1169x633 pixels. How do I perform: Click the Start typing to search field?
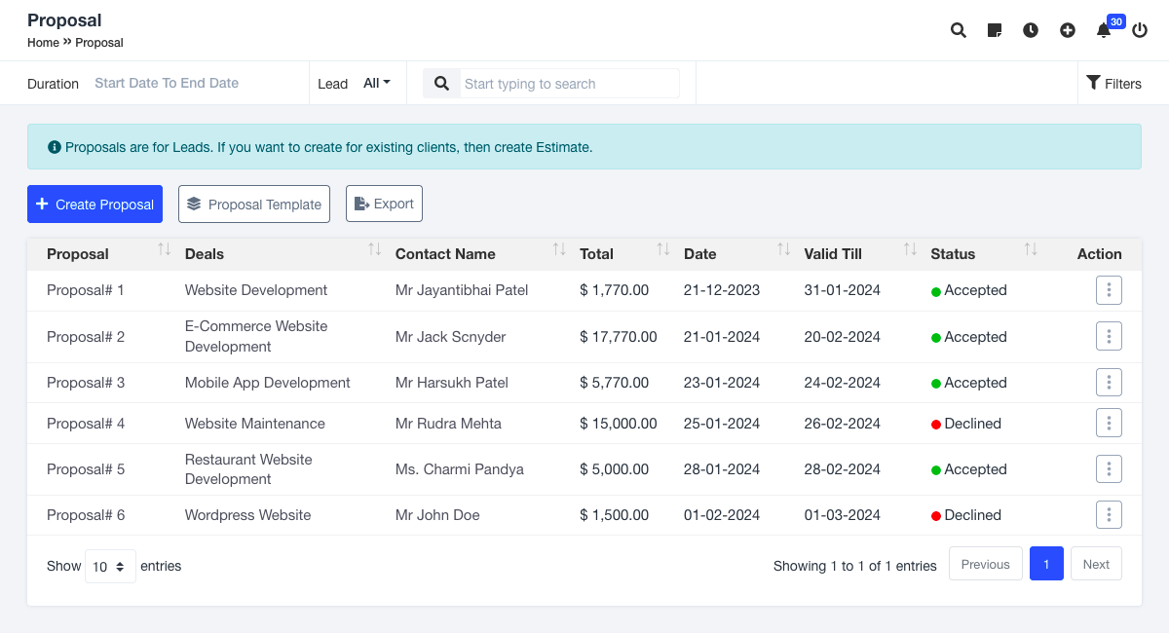tap(569, 84)
